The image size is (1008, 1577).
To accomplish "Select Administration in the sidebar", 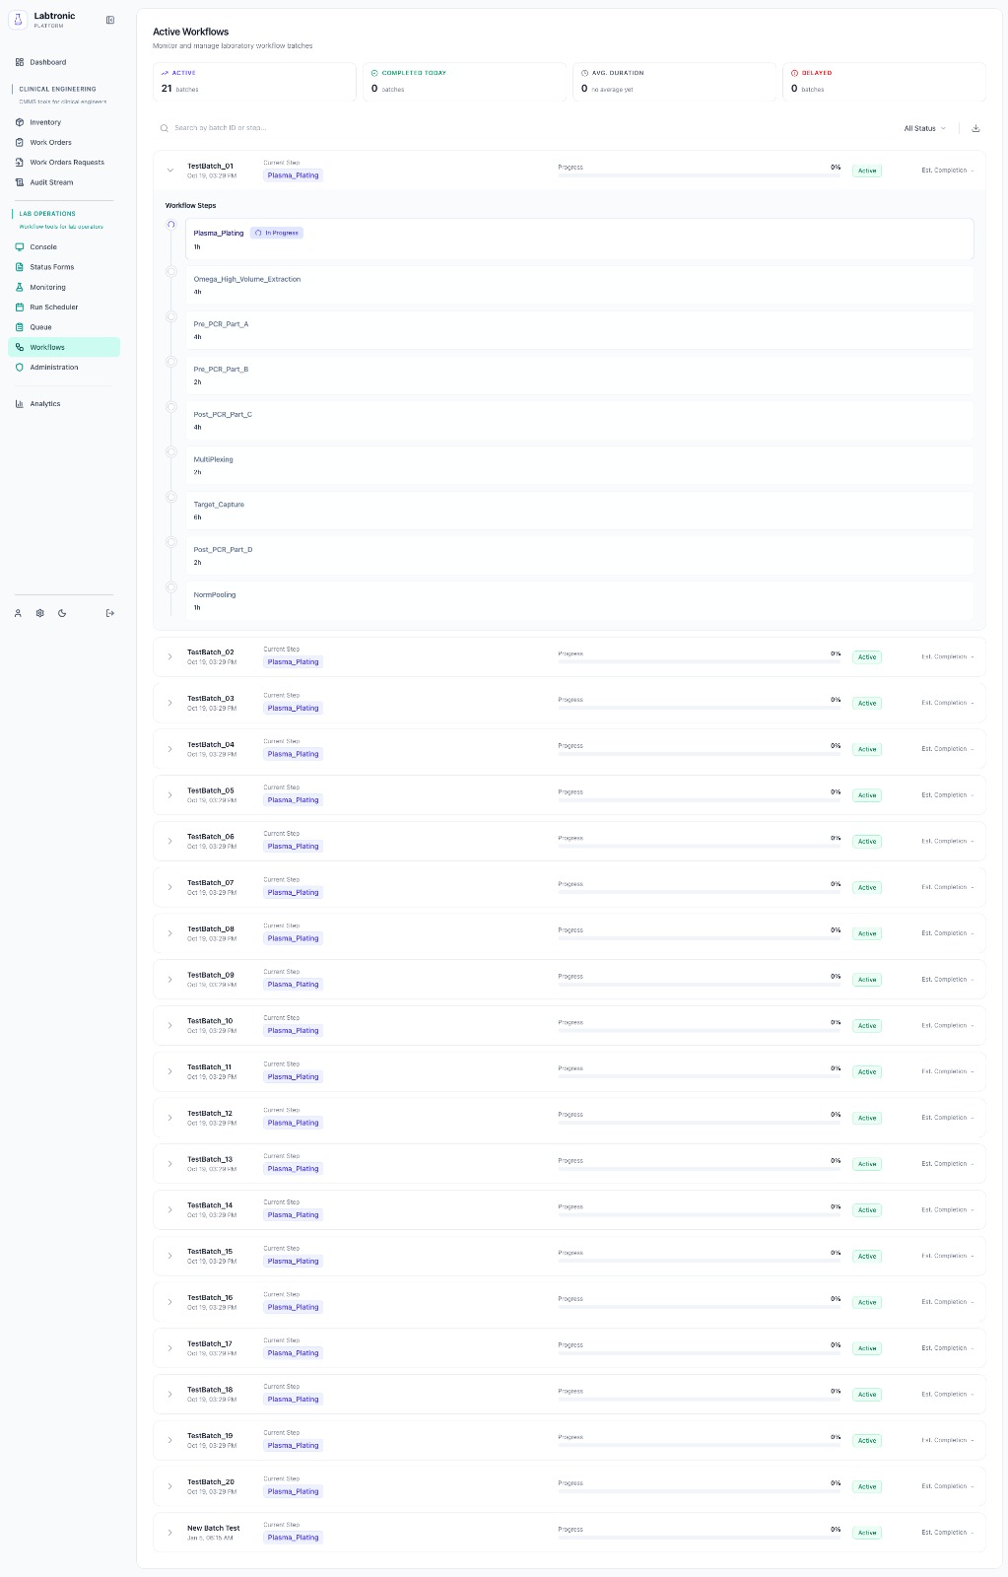I will click(x=64, y=367).
